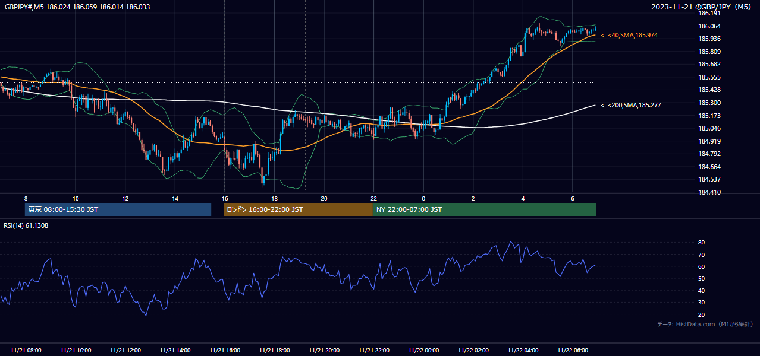Click the 11/22 00:00 date axis label
The width and height of the screenshot is (760, 356).
423,351
